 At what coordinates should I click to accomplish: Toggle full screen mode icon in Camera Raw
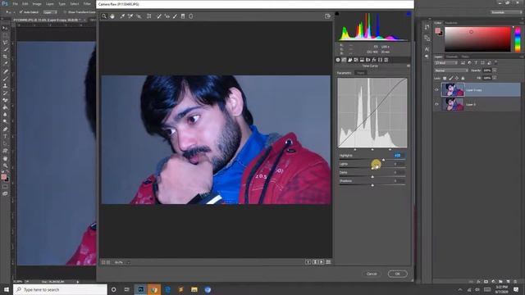[328, 16]
